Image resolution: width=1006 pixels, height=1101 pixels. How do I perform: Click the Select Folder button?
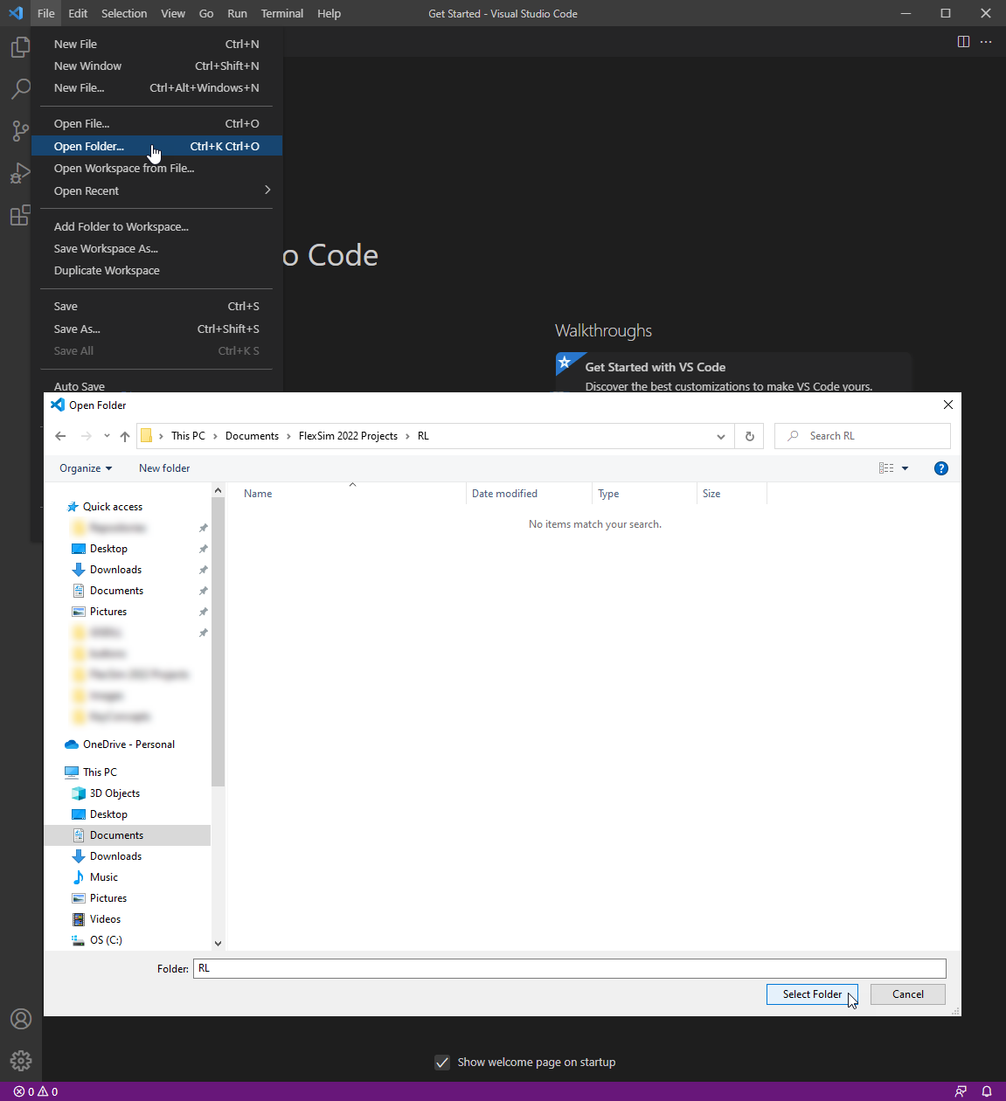[x=811, y=994]
